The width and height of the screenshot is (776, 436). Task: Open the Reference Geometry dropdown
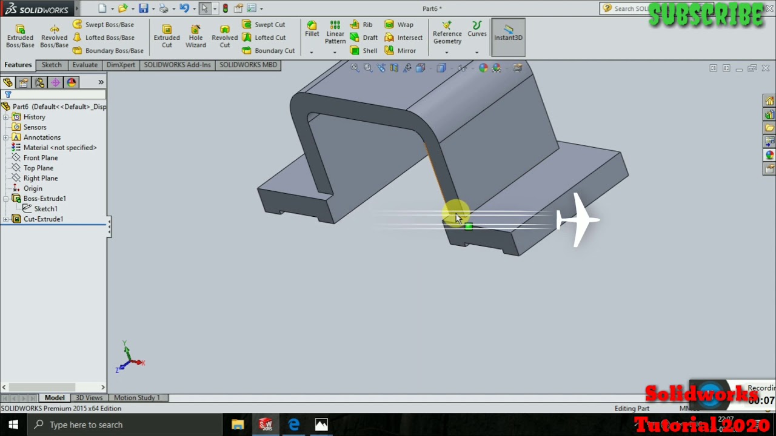[447, 52]
